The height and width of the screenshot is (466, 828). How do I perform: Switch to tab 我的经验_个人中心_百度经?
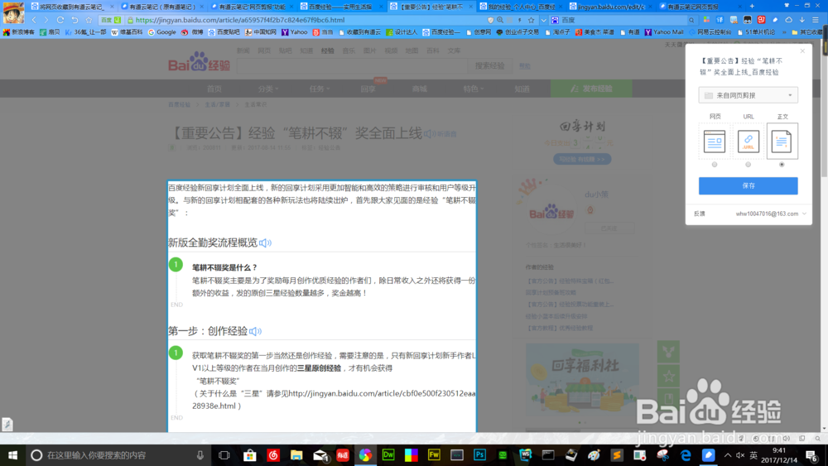(520, 7)
